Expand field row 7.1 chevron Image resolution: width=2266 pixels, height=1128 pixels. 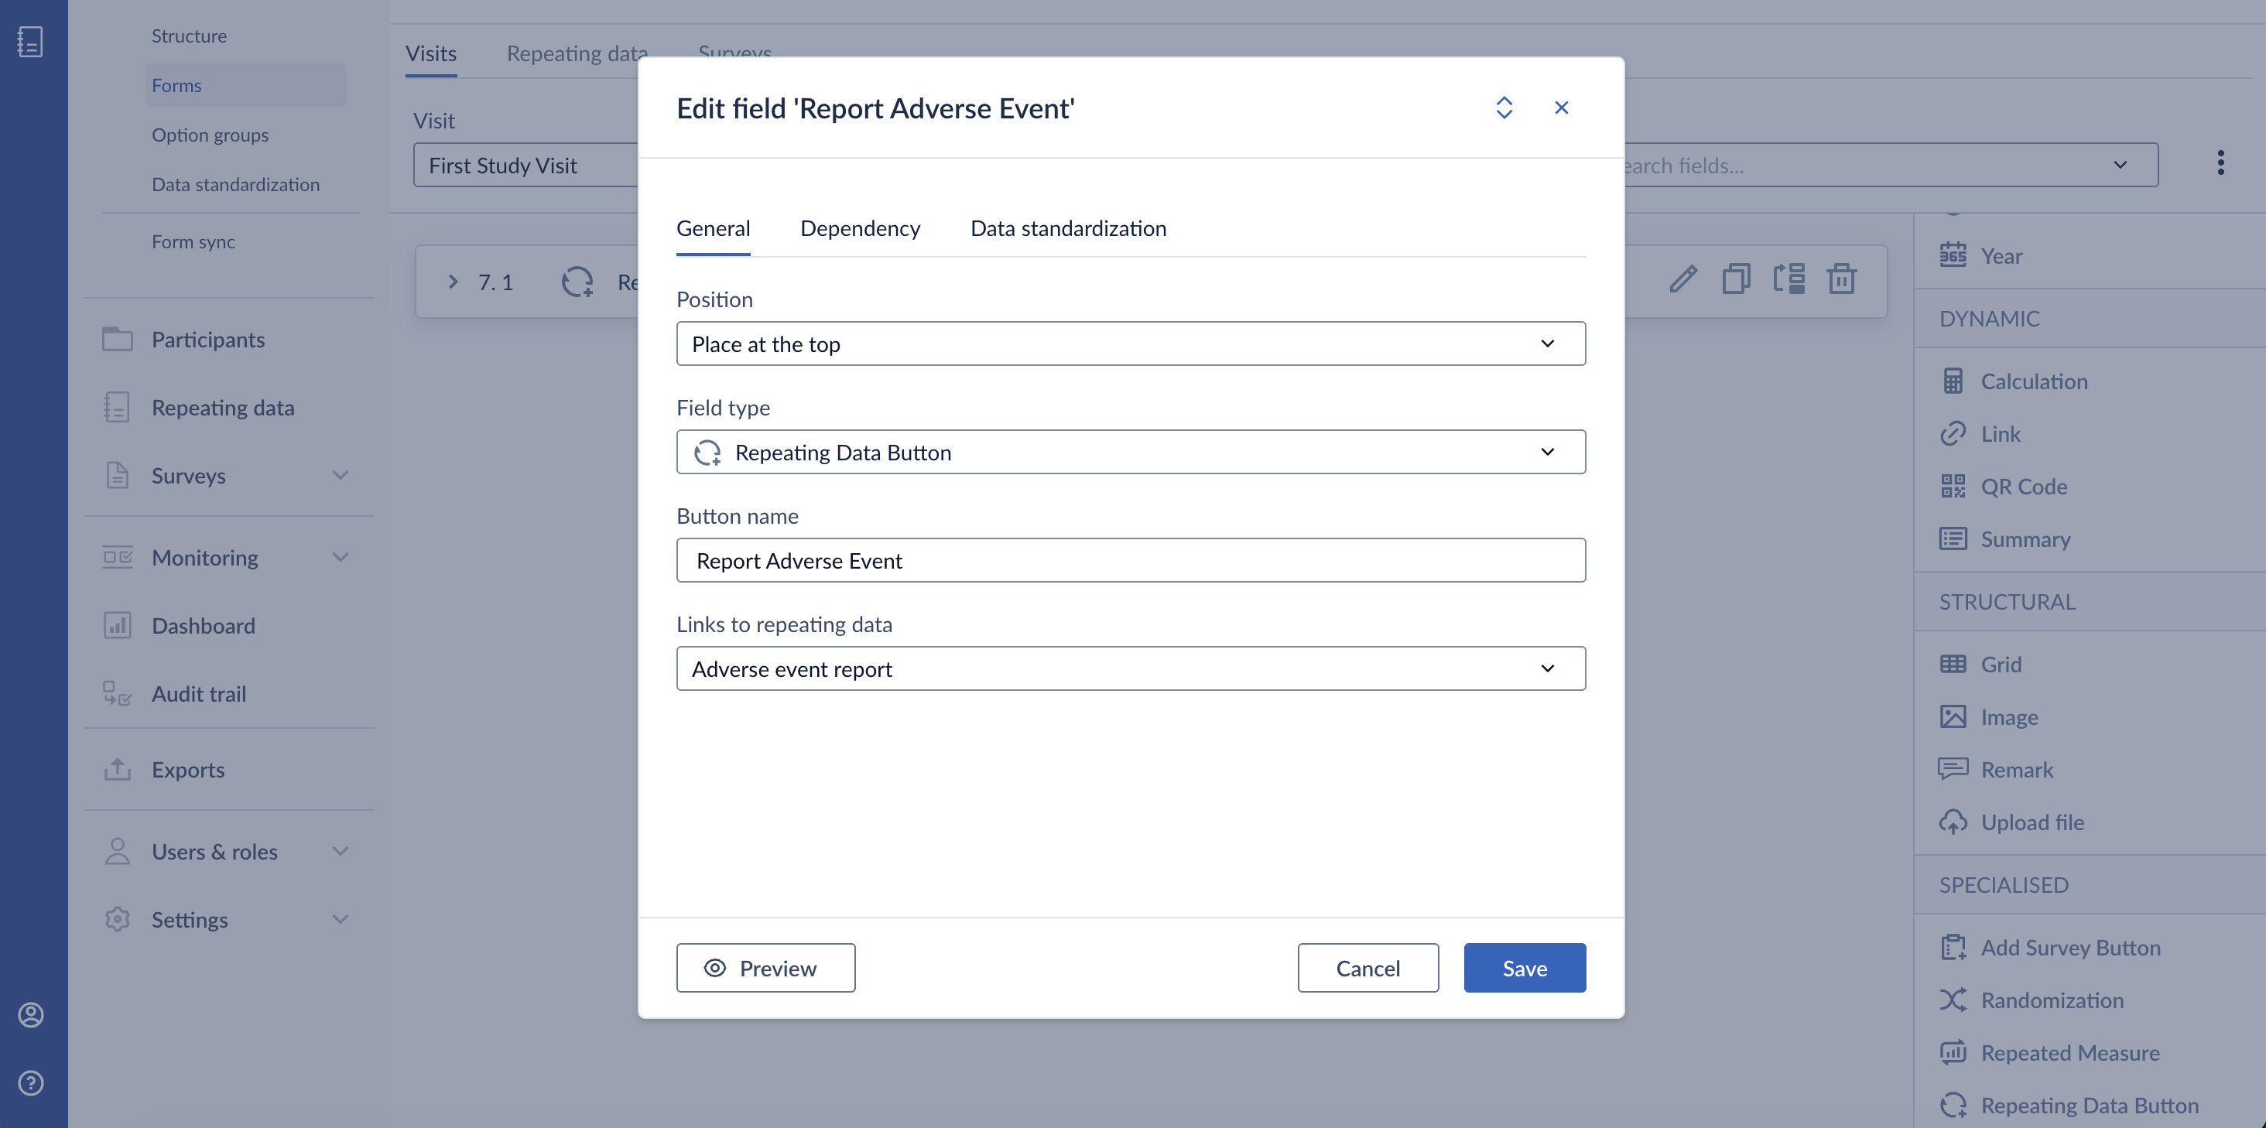click(453, 282)
